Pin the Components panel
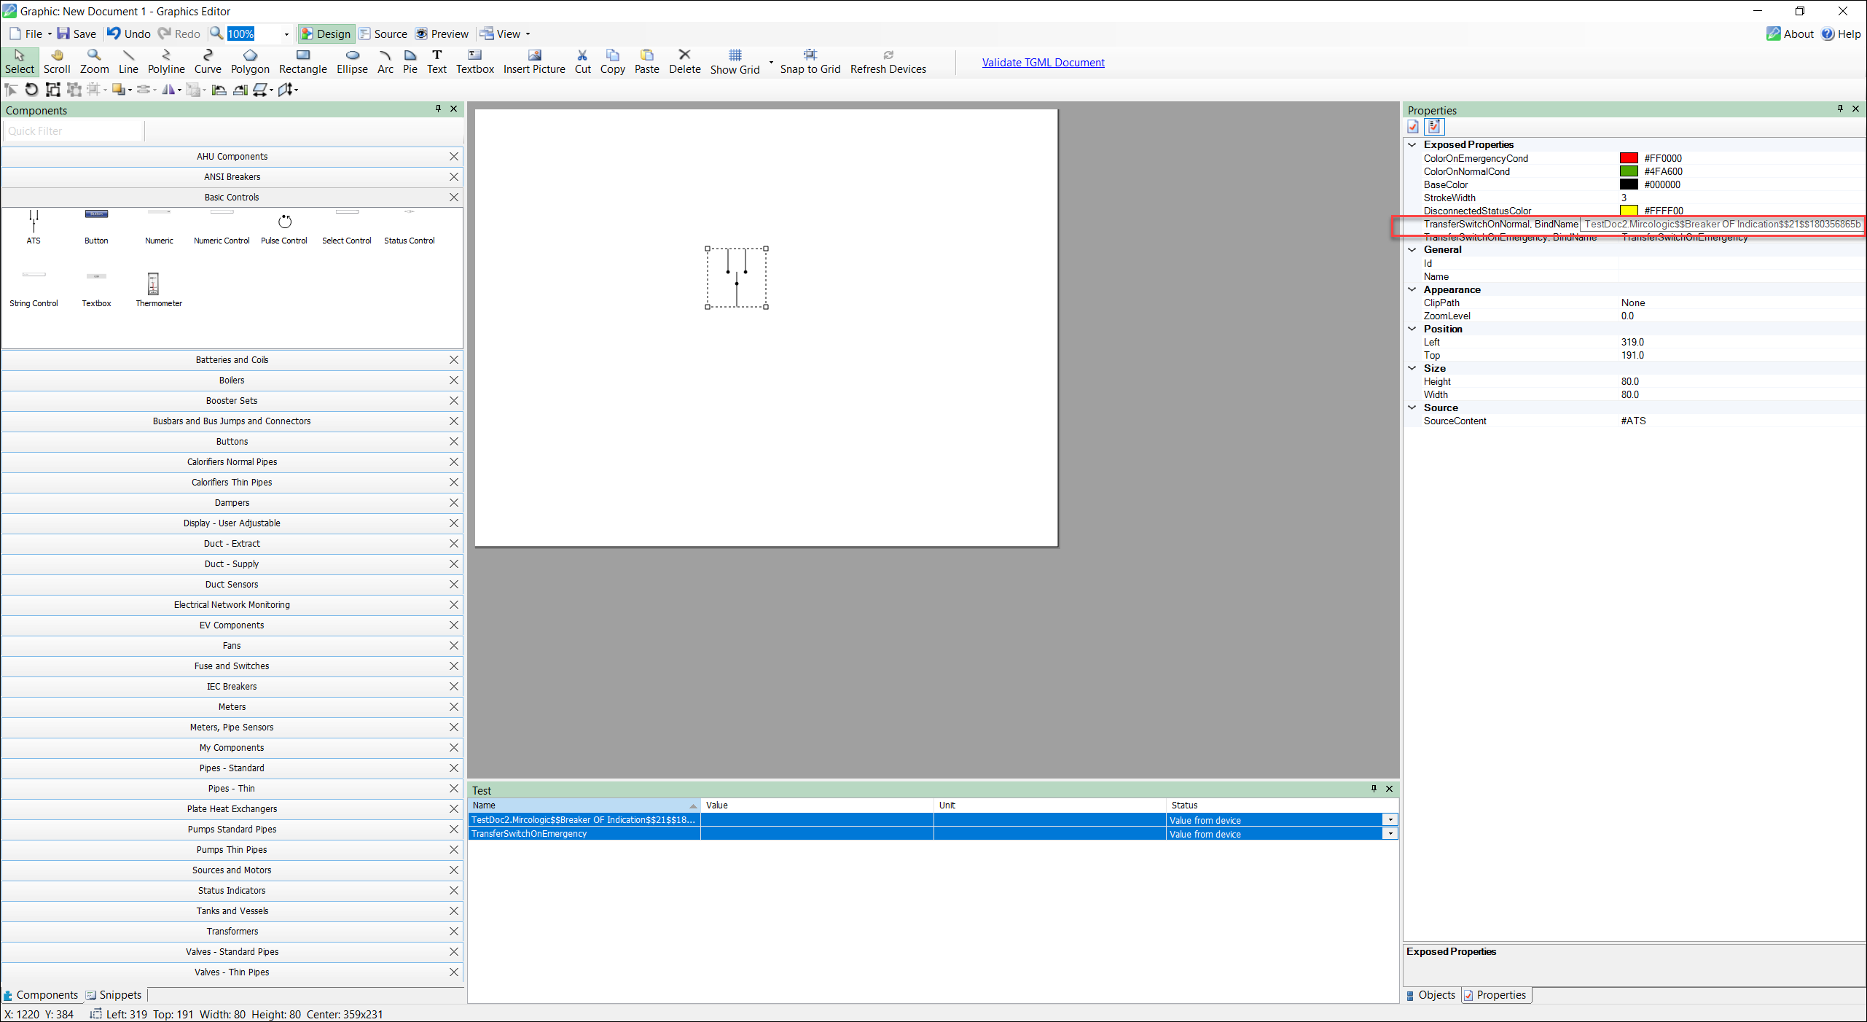Viewport: 1867px width, 1022px height. point(437,109)
